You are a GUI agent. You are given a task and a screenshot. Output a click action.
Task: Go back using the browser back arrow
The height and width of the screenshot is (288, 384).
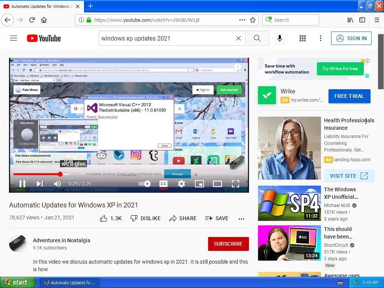7,20
